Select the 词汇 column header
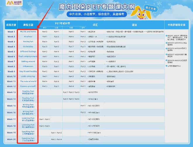The height and width of the screenshot is (147, 193). click(x=95, y=25)
